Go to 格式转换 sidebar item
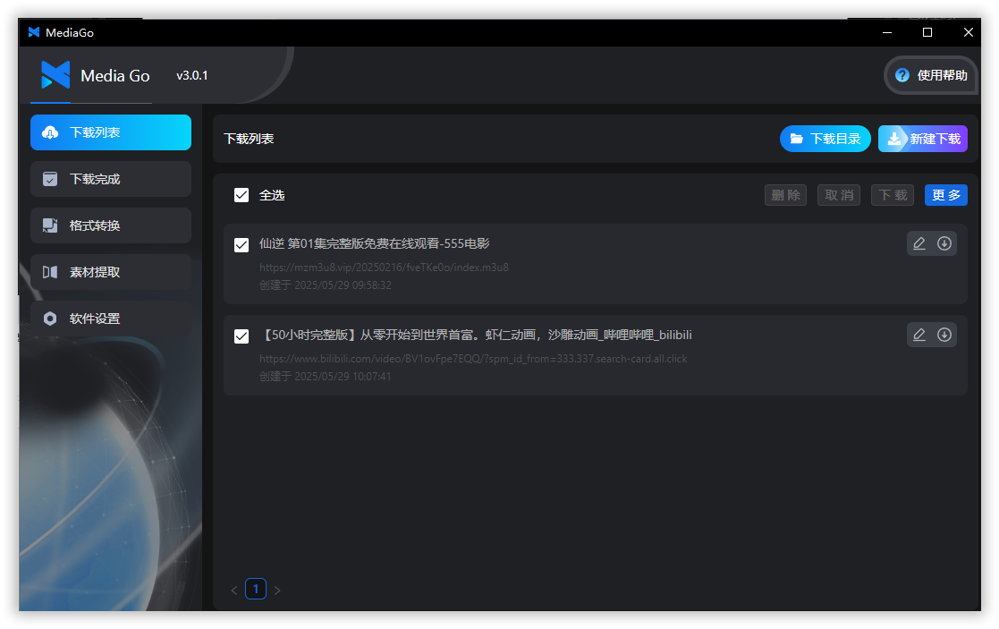This screenshot has width=999, height=629. coord(111,225)
